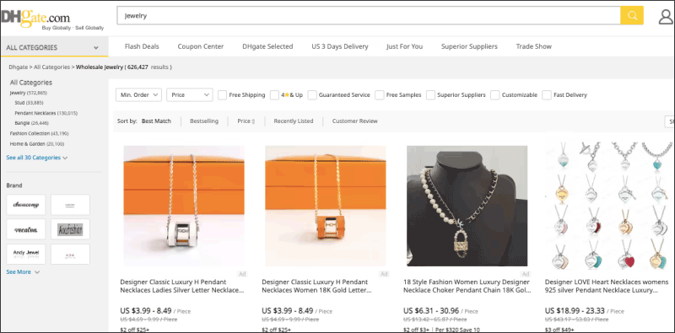Expand See all 30 Categories
Viewport: 675px width, 333px height.
(37, 158)
